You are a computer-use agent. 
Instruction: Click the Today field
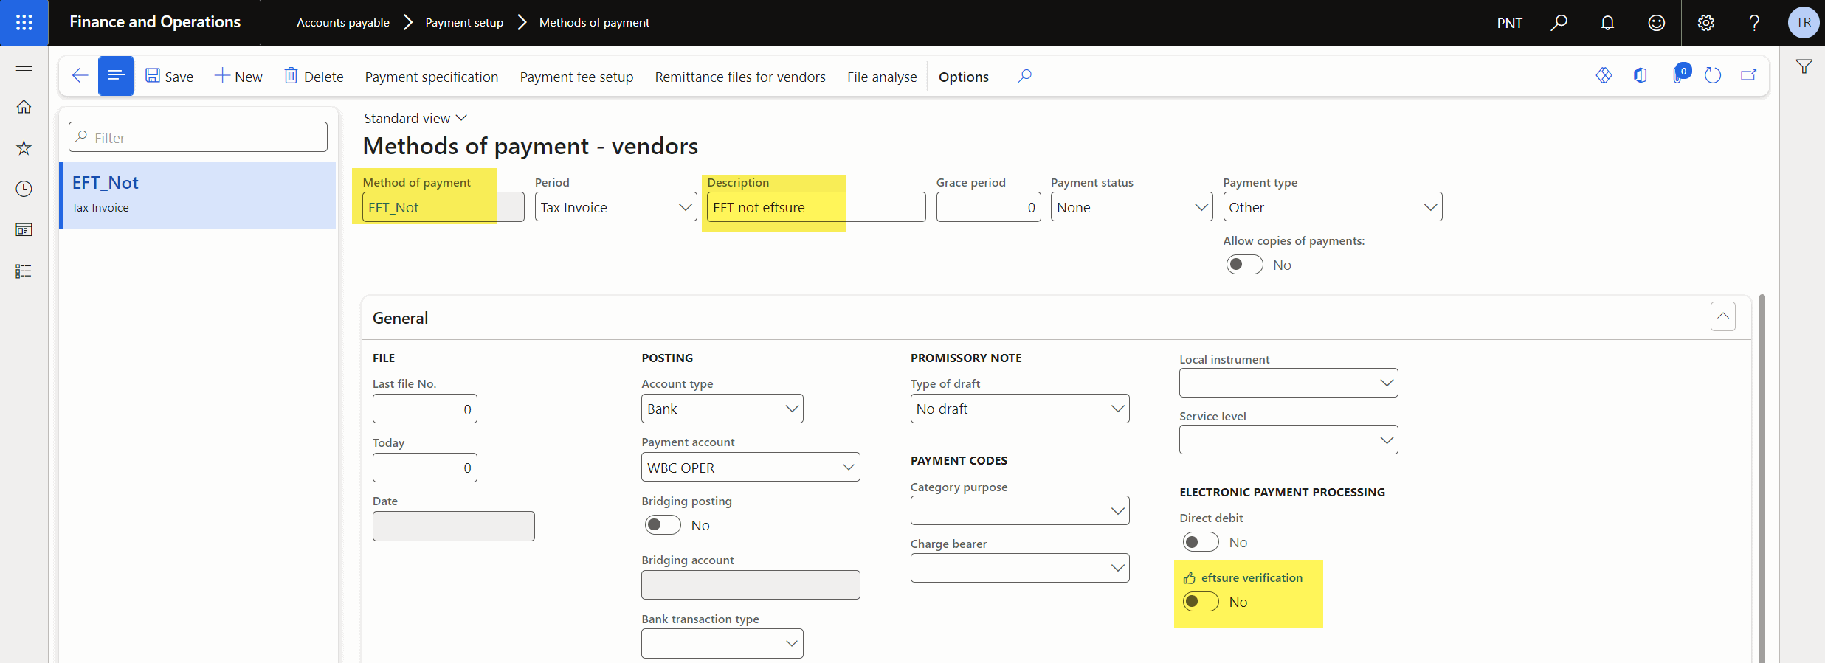tap(425, 468)
